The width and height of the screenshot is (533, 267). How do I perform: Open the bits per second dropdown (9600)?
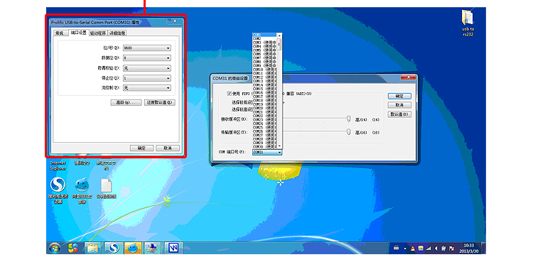147,48
